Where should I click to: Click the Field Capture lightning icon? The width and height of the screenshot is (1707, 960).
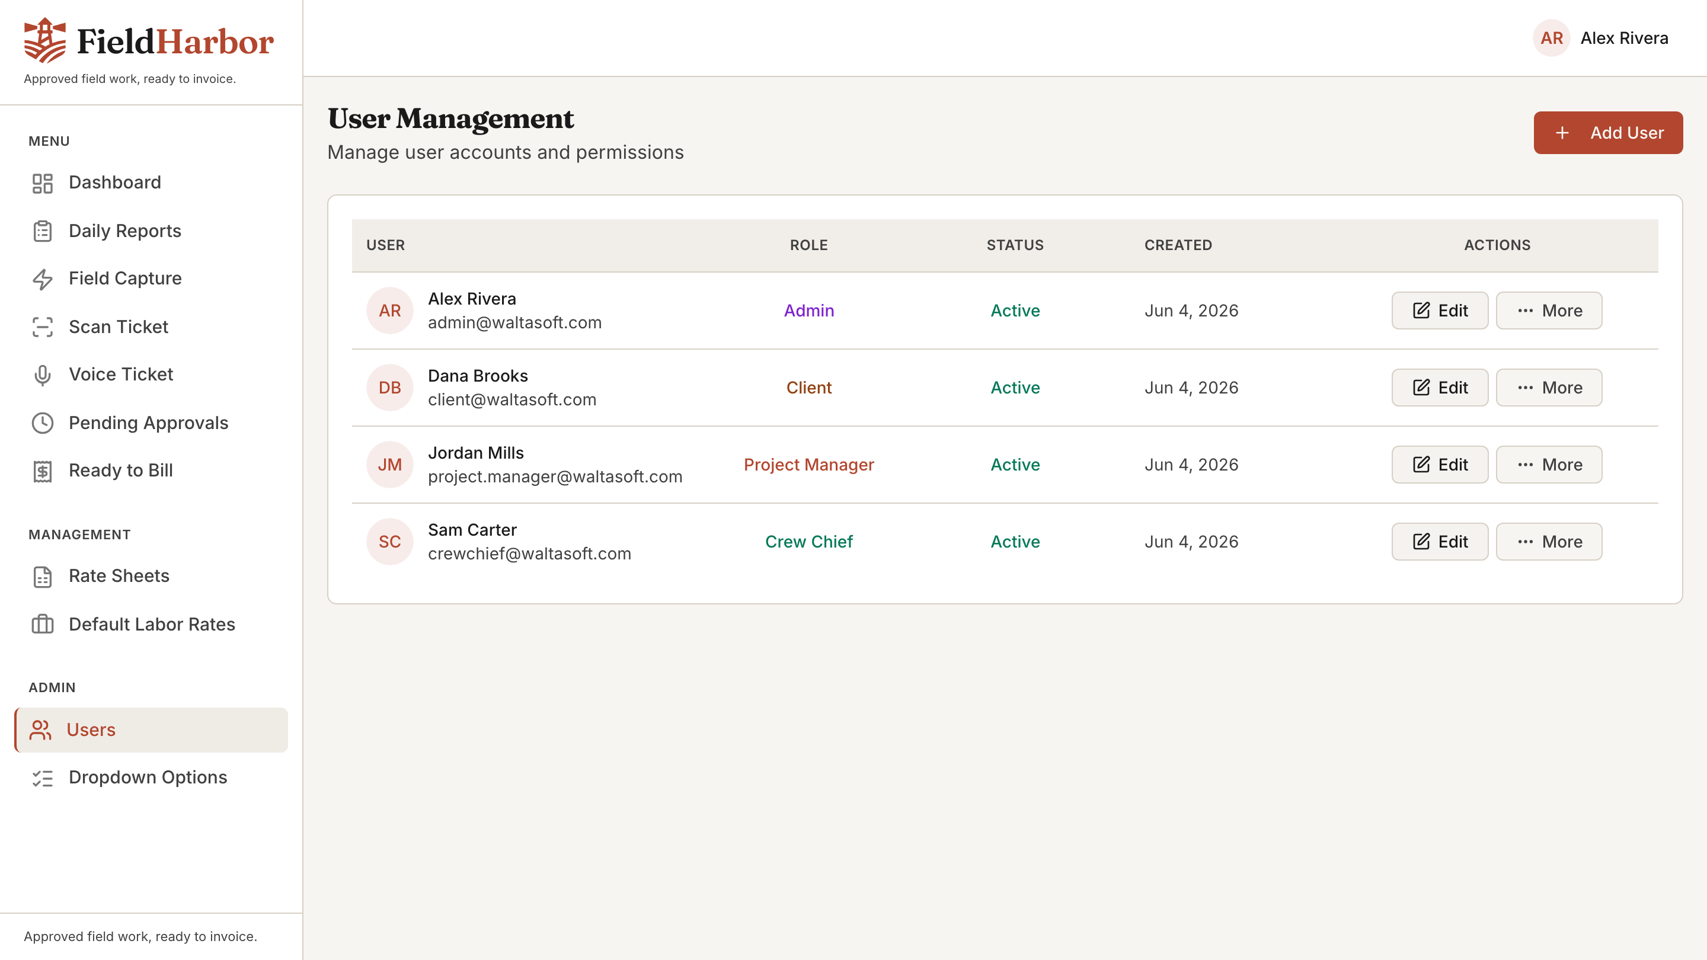click(43, 279)
